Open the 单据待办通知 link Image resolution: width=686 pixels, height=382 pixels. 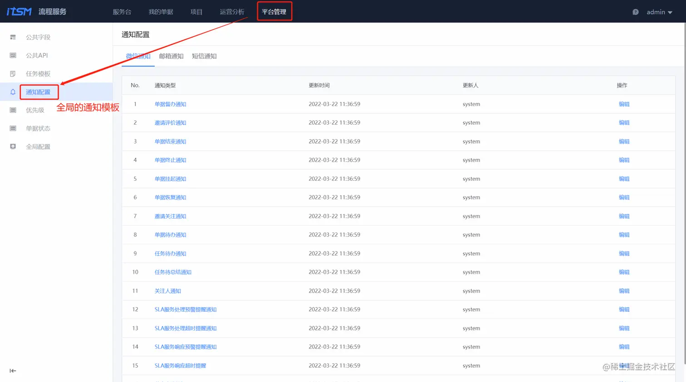click(170, 235)
